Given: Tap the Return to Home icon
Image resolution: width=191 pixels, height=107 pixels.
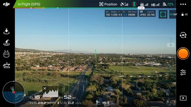Looking at the screenshot, I should 7,43.
